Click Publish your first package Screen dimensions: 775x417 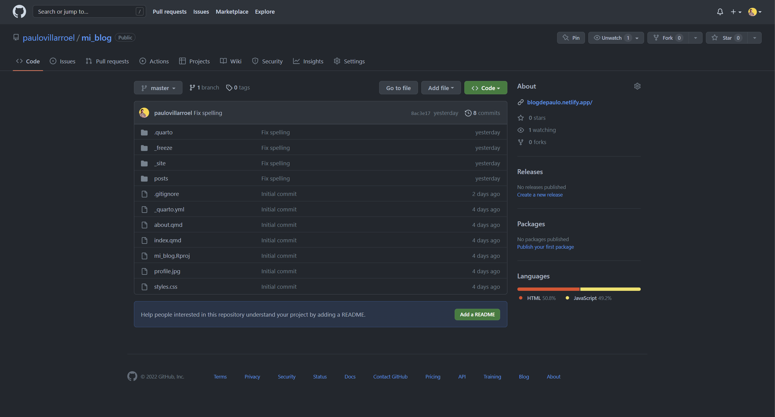pyautogui.click(x=545, y=247)
